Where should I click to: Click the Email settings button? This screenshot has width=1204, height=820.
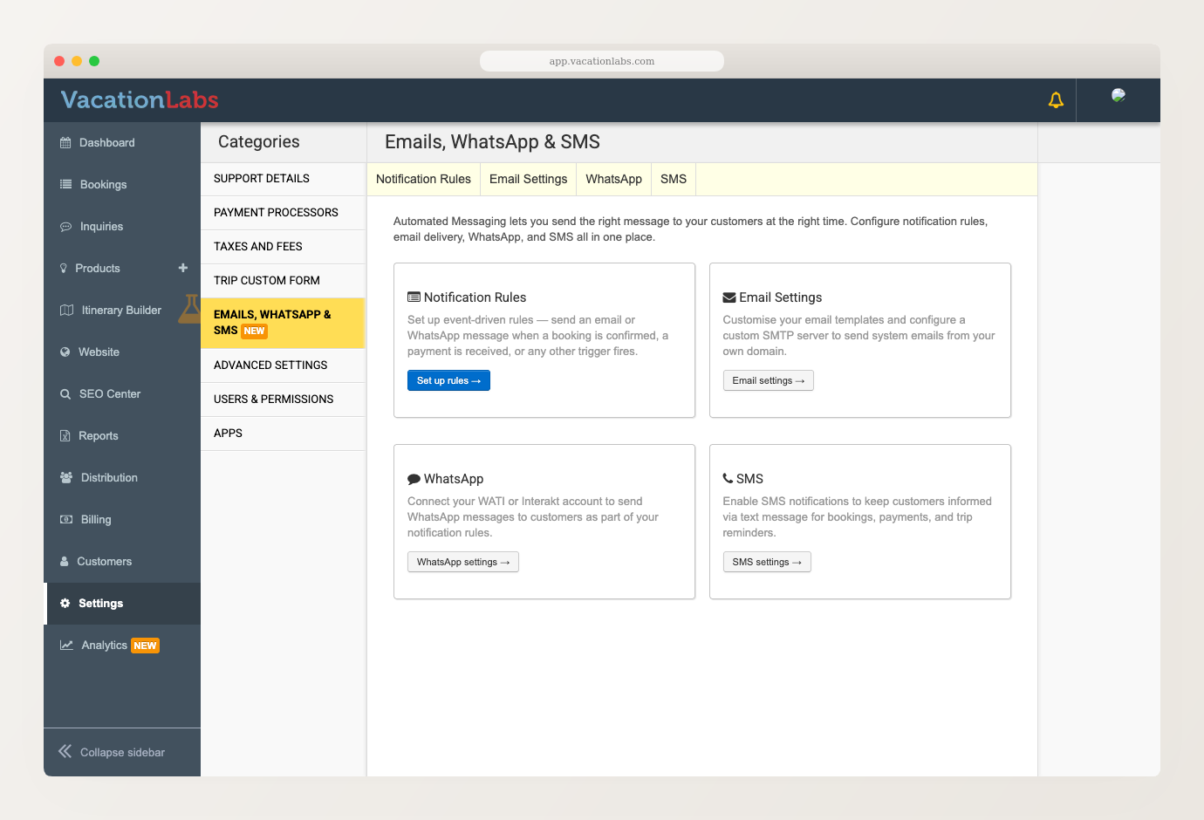click(768, 380)
